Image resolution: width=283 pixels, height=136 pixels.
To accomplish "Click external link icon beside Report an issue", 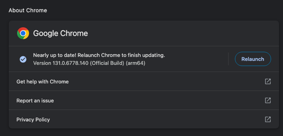I will 268,100.
